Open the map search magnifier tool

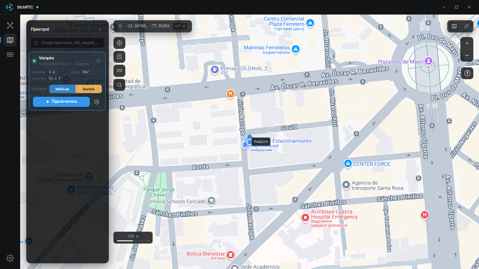(x=119, y=85)
